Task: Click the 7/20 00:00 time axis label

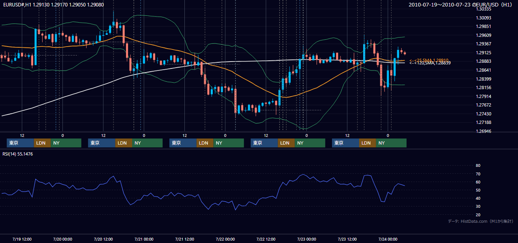Action: [x=63, y=239]
